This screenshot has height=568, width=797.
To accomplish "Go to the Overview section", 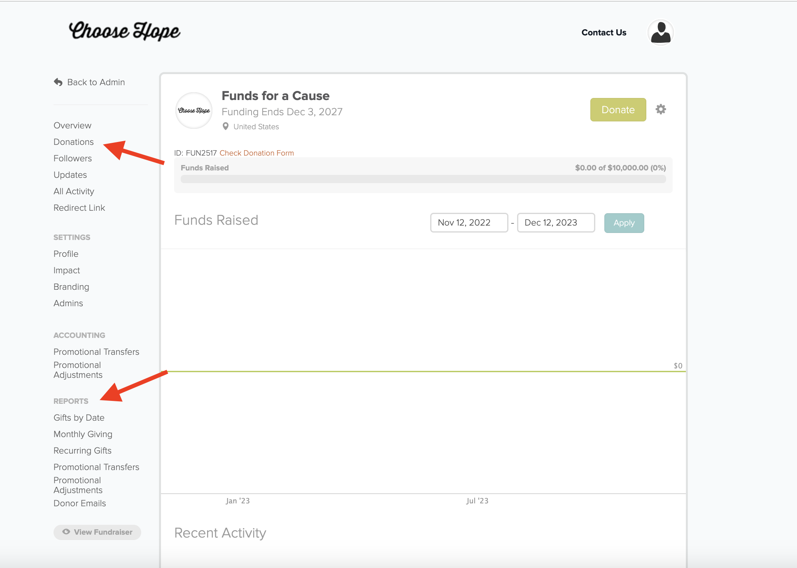I will tap(72, 126).
